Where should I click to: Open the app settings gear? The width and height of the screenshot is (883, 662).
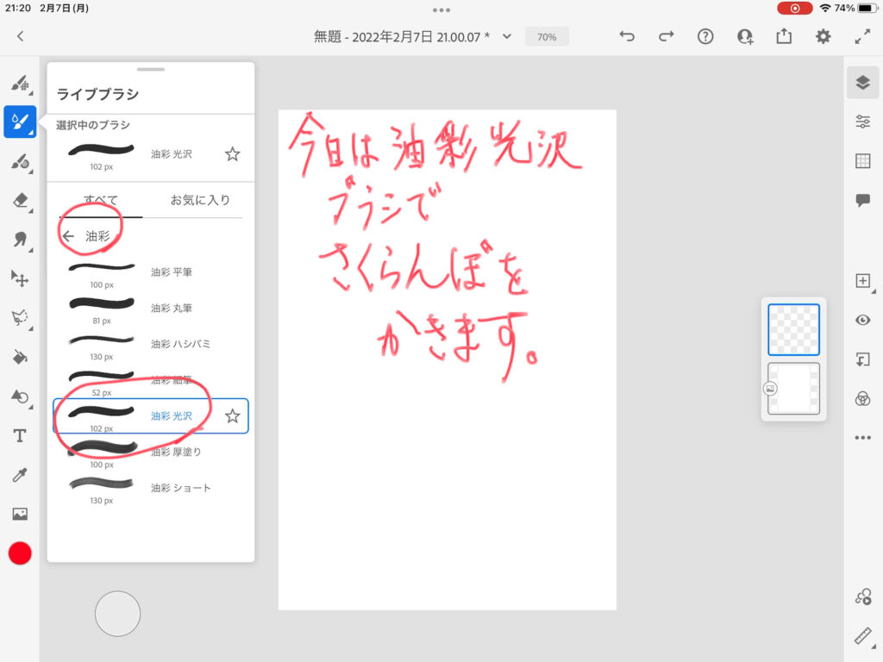tap(824, 36)
